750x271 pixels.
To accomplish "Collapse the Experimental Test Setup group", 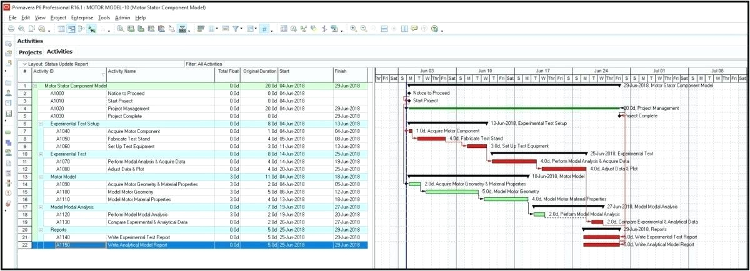I will coord(41,124).
